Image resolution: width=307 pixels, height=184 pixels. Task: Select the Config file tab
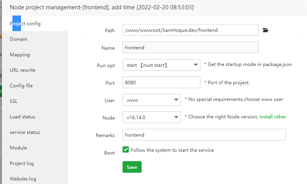(21, 86)
